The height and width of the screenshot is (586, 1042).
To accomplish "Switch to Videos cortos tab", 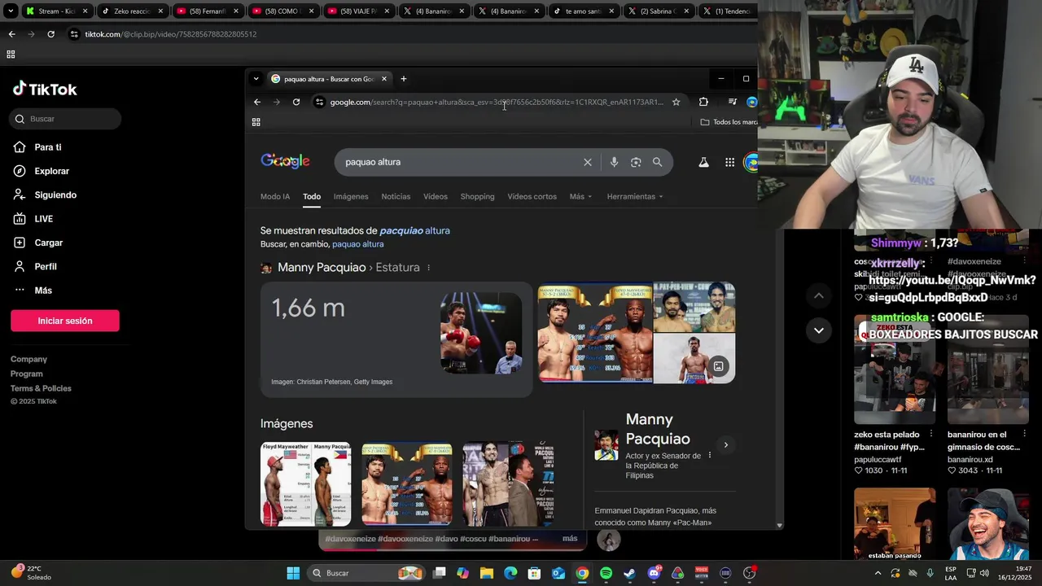I will [x=532, y=196].
